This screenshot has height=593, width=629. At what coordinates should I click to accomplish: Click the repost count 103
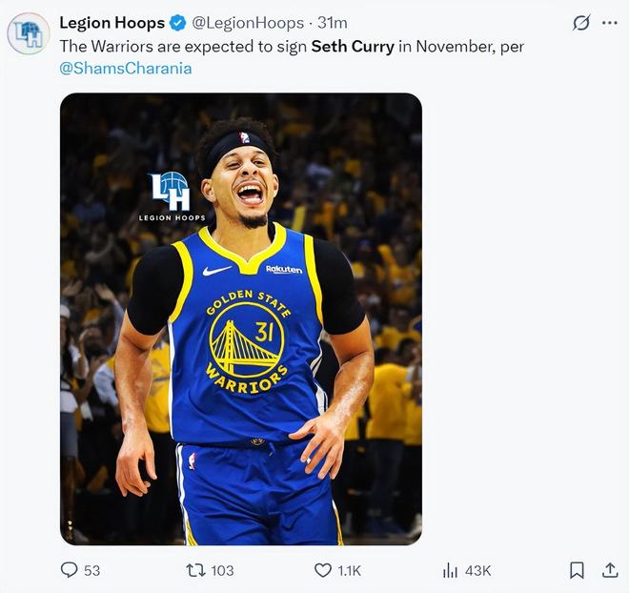click(222, 570)
